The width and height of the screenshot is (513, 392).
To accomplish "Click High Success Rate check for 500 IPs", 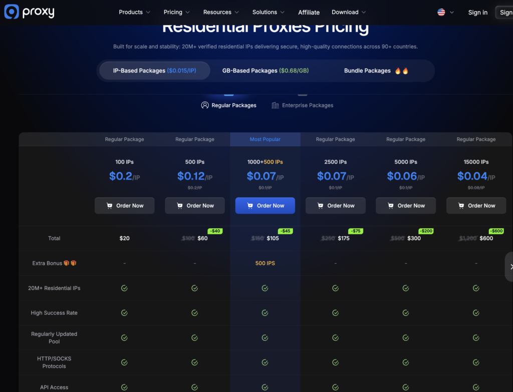I will 195,313.
